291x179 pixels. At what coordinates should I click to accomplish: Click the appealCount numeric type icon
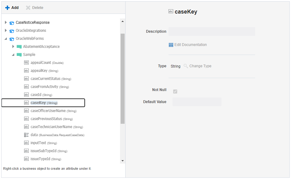[26, 63]
